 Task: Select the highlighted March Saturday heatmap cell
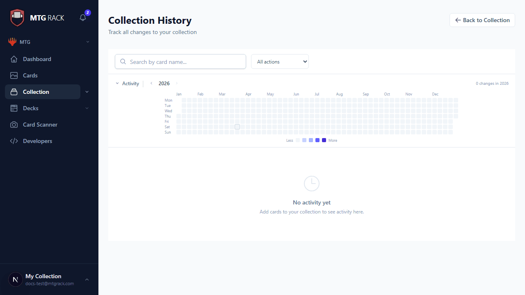[237, 127]
